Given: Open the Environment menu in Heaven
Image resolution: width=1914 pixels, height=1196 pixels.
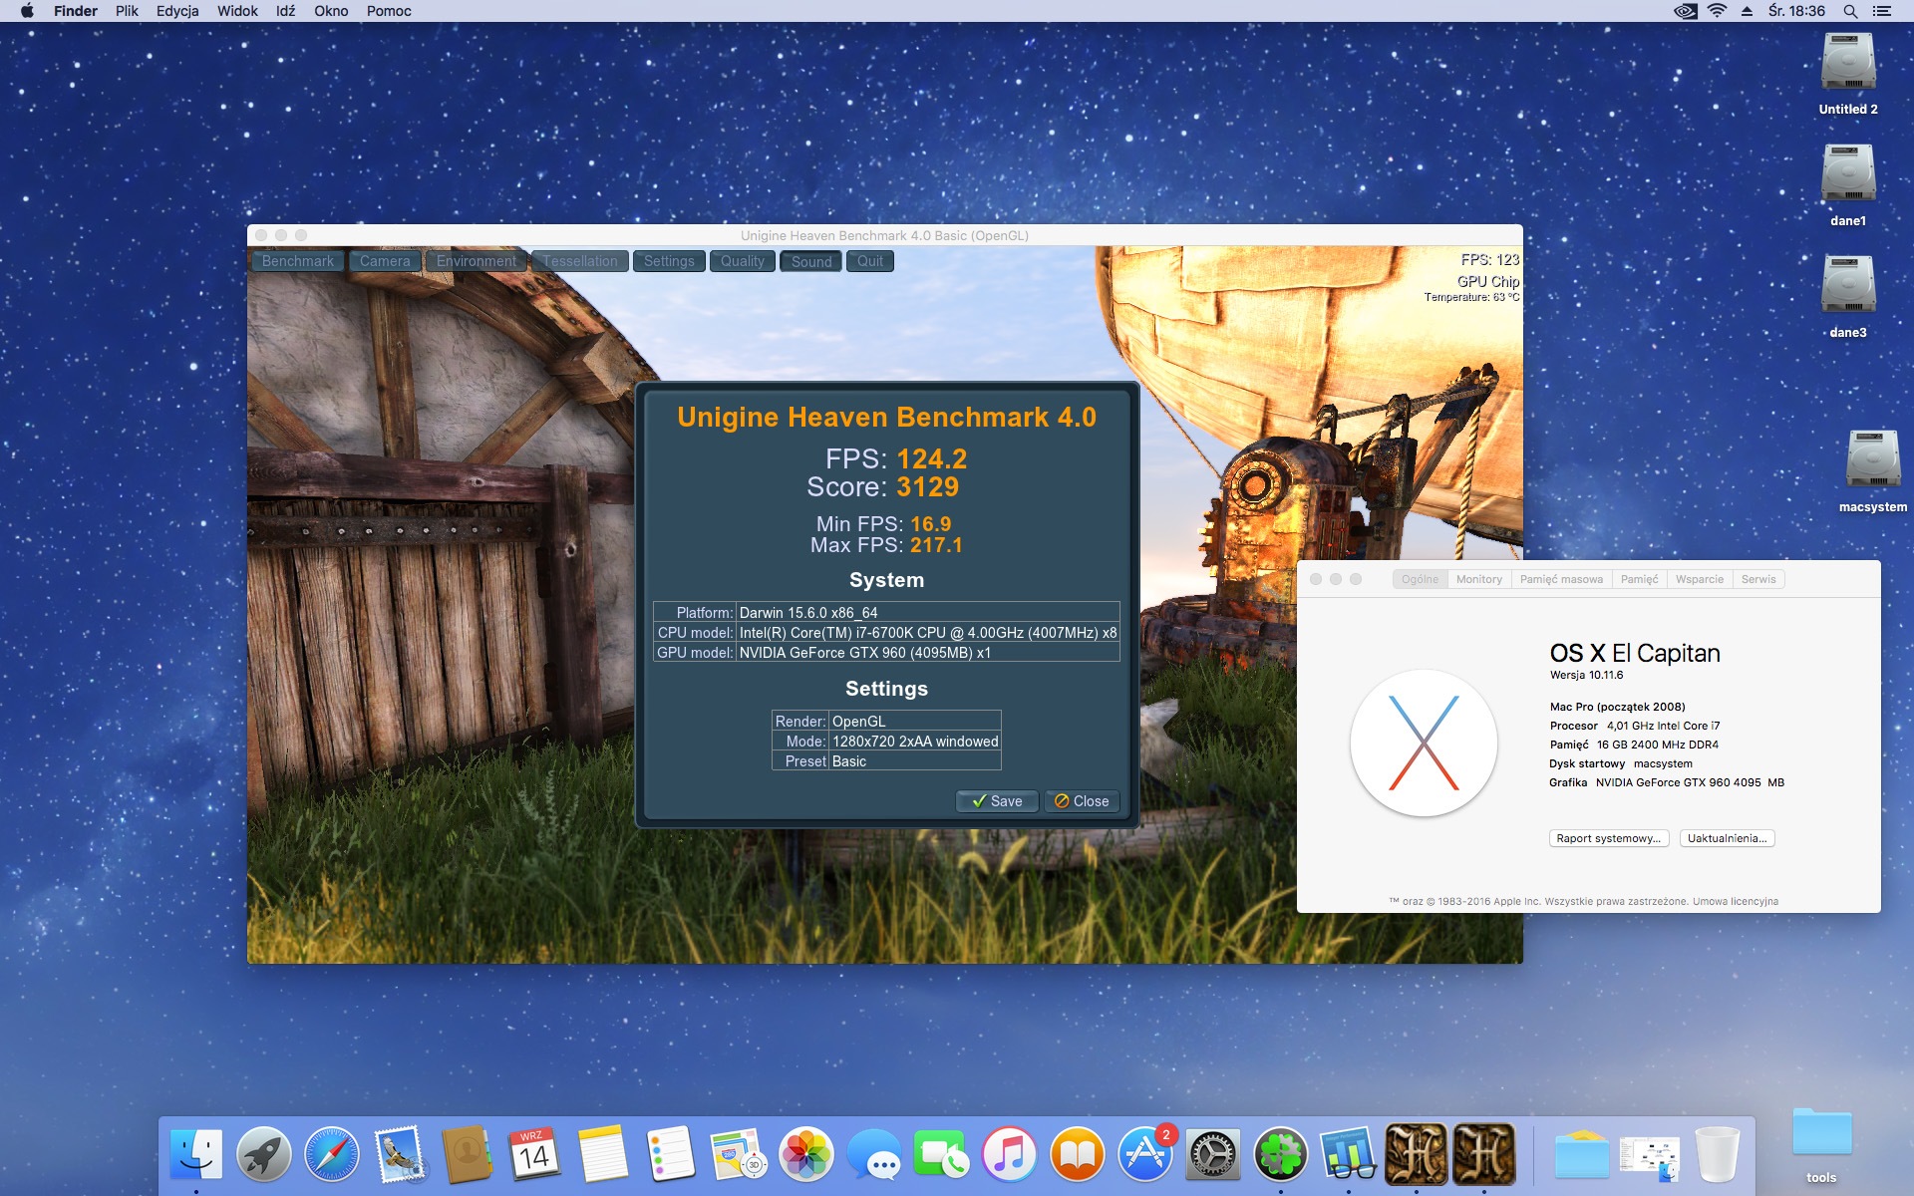Looking at the screenshot, I should tap(477, 261).
